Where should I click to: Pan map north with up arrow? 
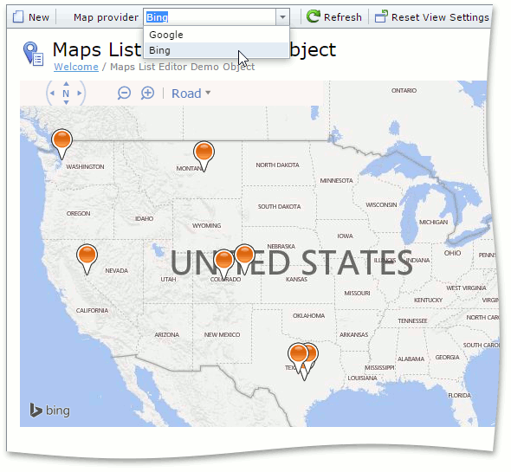coord(66,84)
